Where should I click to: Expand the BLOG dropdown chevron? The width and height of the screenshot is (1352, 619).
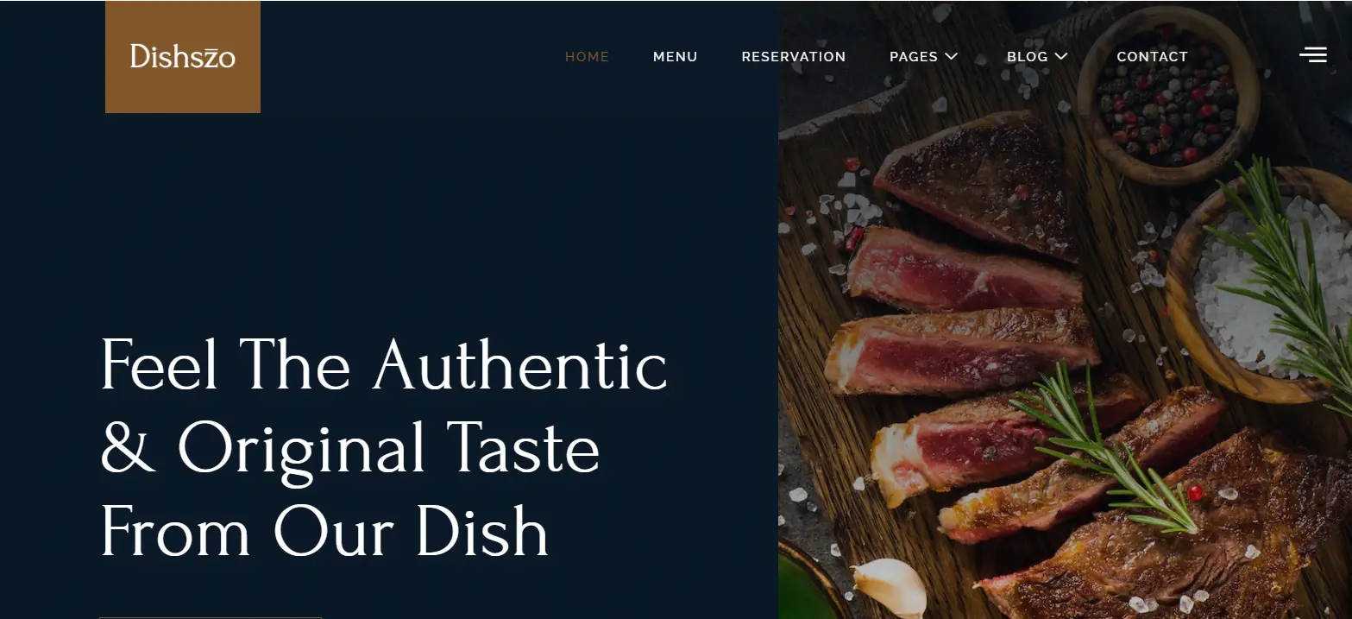tap(1061, 56)
